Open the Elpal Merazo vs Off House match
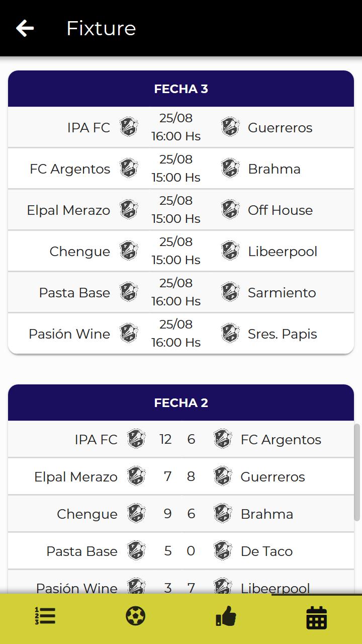Screen dimensions: 362x644 (181, 210)
